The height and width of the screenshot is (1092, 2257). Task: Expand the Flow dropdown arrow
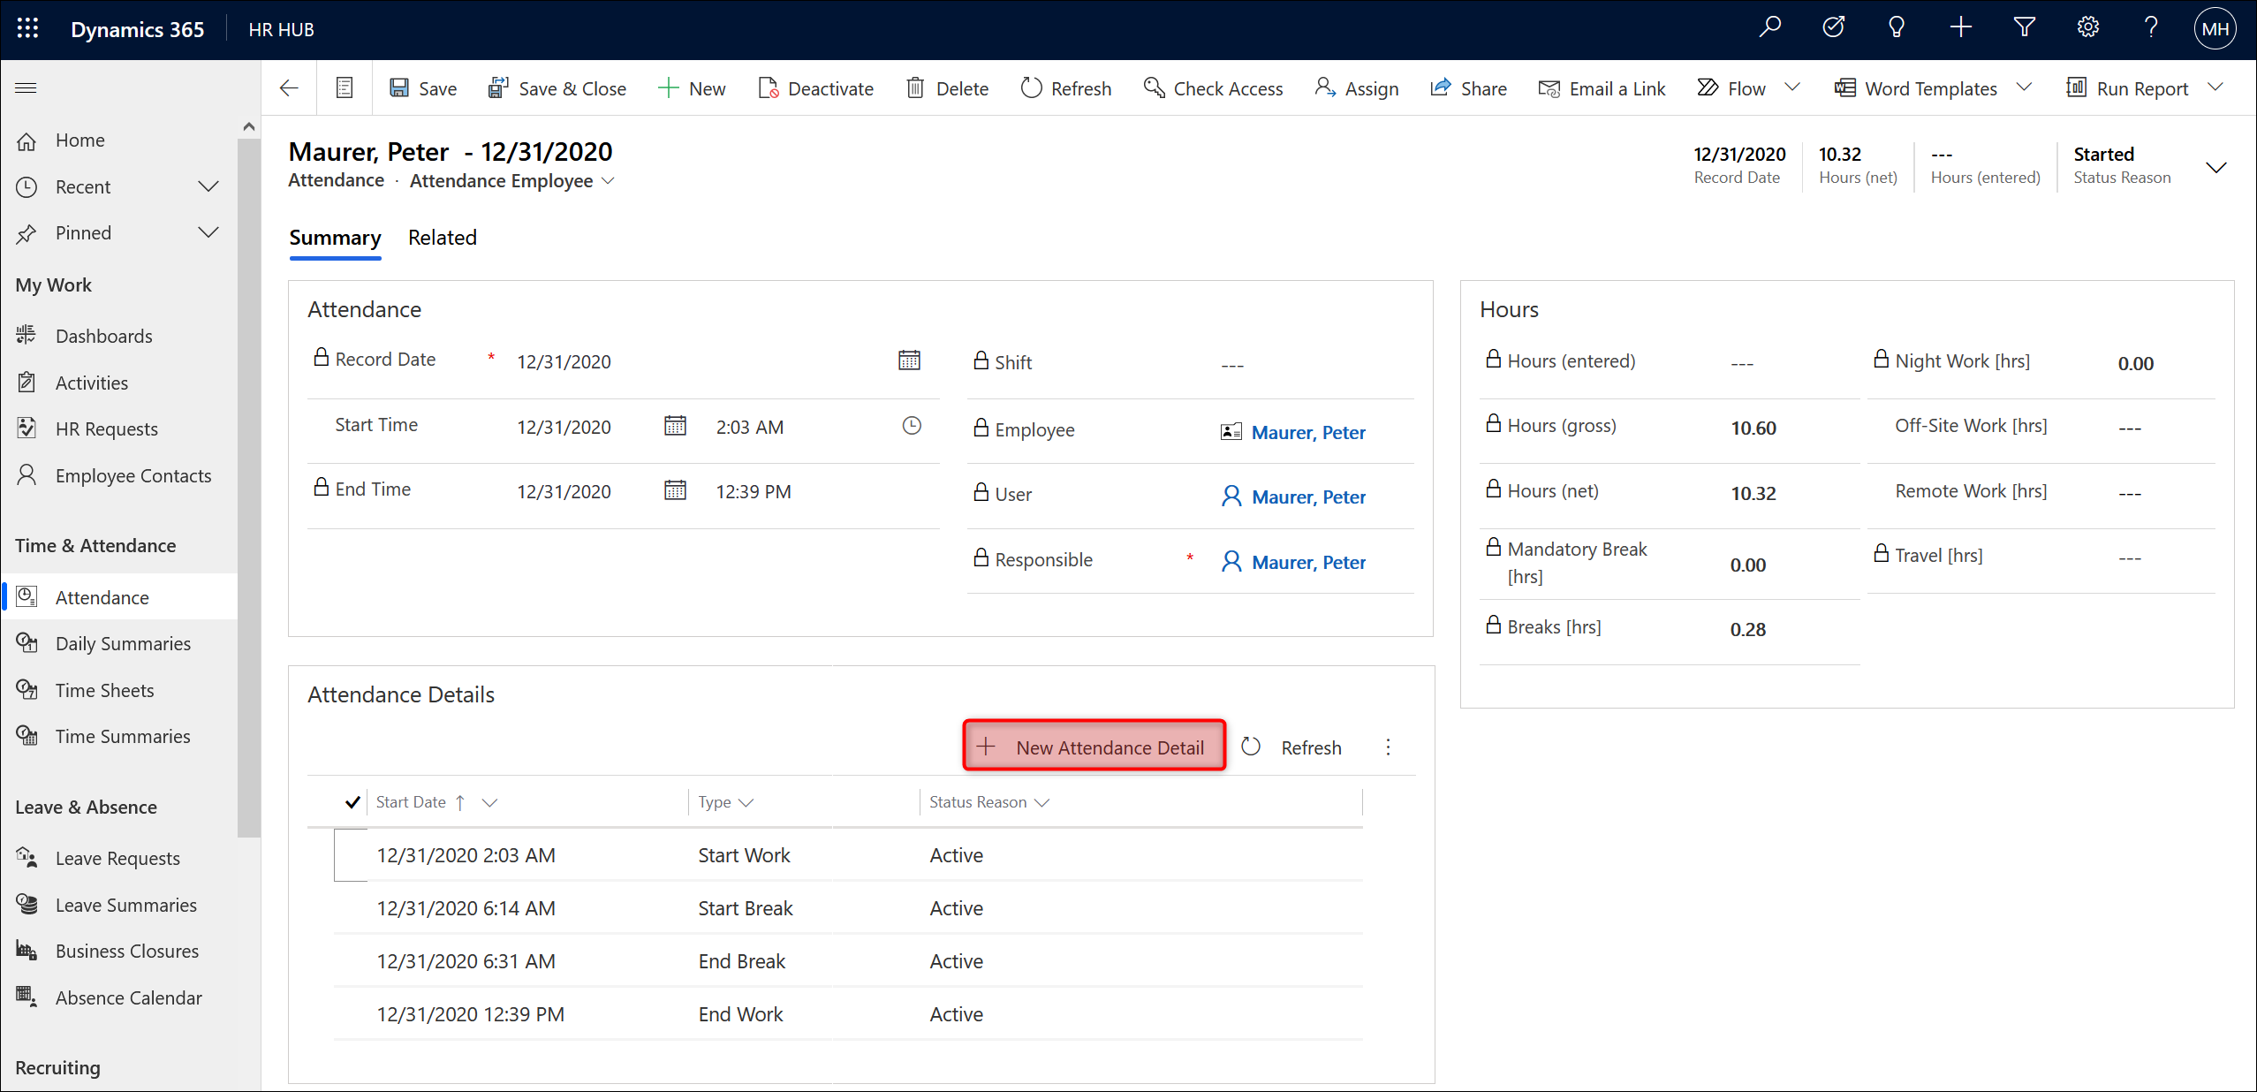coord(1792,87)
